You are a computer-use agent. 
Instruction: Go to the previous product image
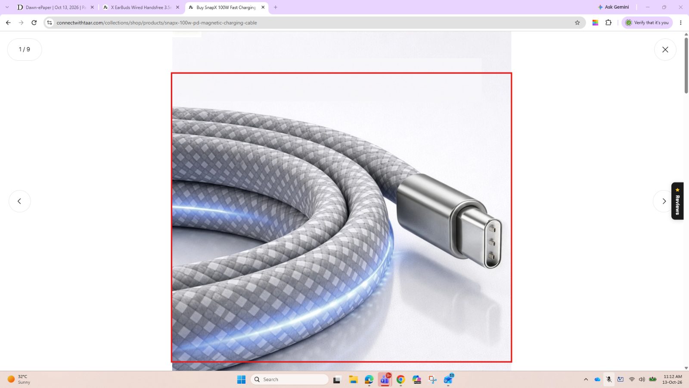point(19,201)
